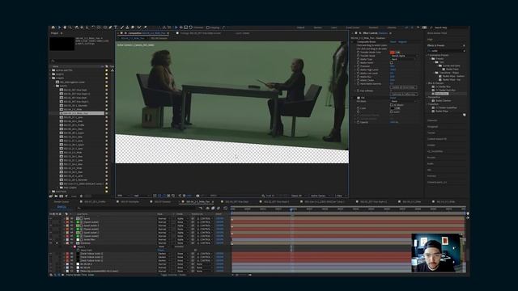Toggle visibility of BG BLUR 2 layer
The image size is (518, 291).
point(50,264)
